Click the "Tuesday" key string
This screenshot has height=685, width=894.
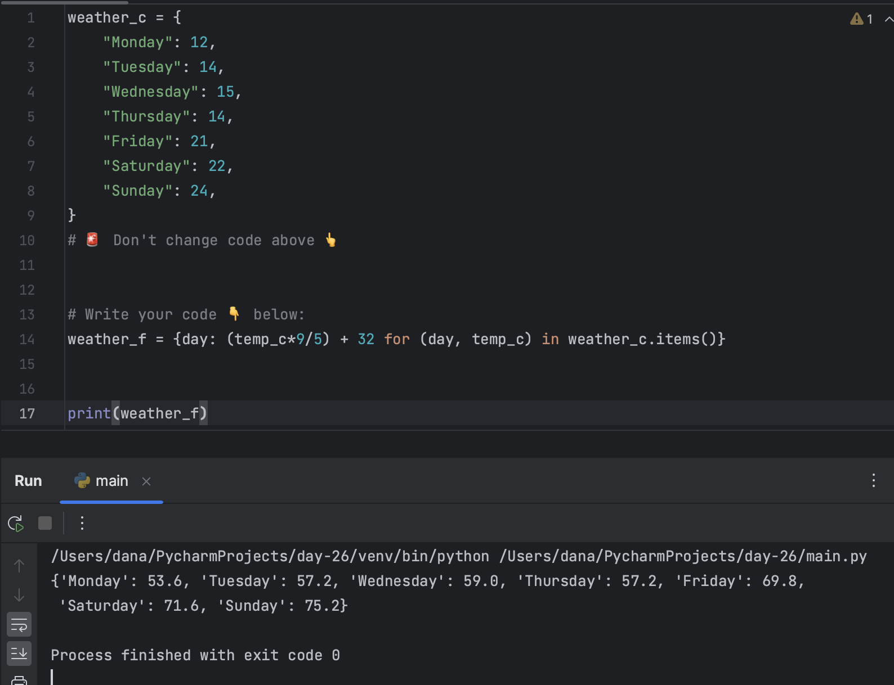pos(142,67)
